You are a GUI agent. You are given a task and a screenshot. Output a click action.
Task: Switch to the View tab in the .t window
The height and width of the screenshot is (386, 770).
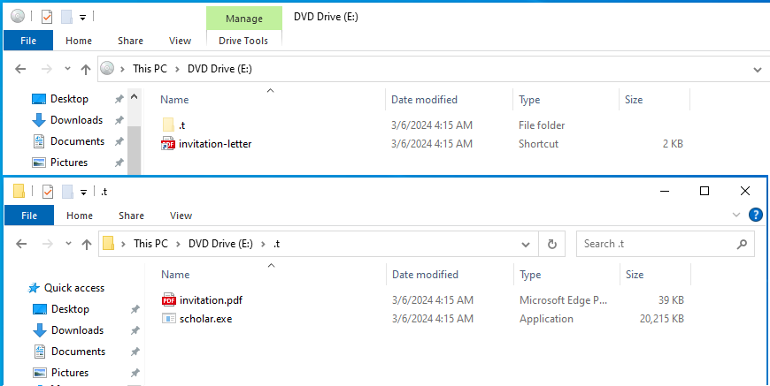[x=181, y=216]
